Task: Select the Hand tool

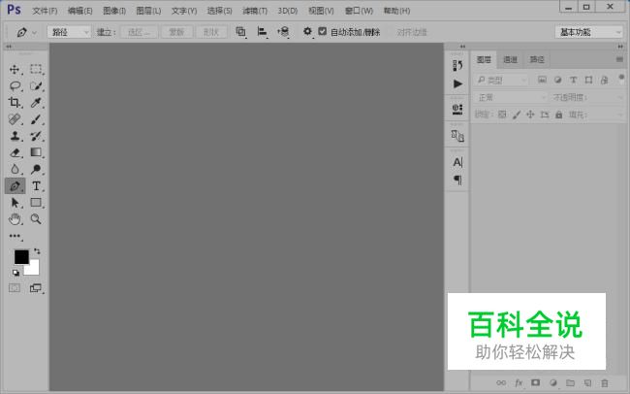Action: (15, 219)
